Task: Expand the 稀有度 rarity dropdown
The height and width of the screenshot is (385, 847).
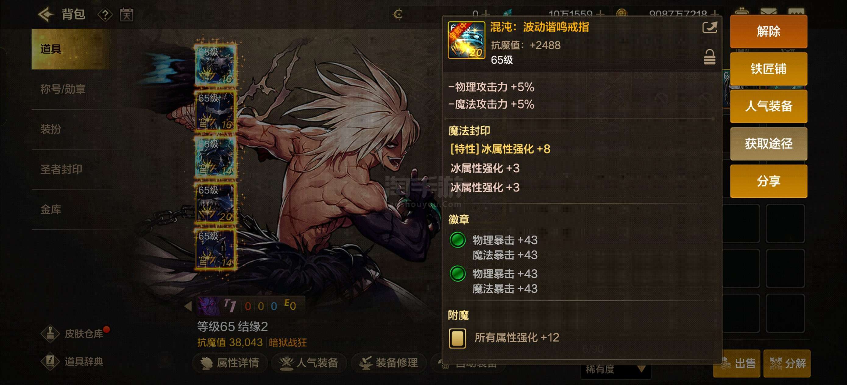Action: [615, 369]
